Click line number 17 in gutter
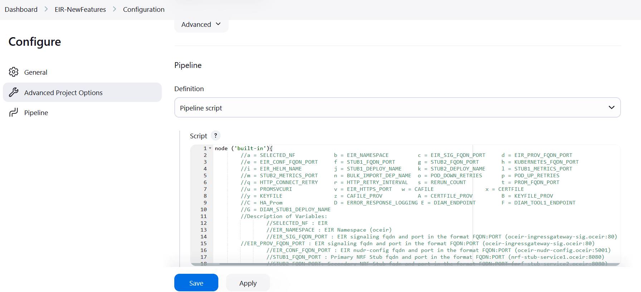This screenshot has width=641, height=292. 204,257
